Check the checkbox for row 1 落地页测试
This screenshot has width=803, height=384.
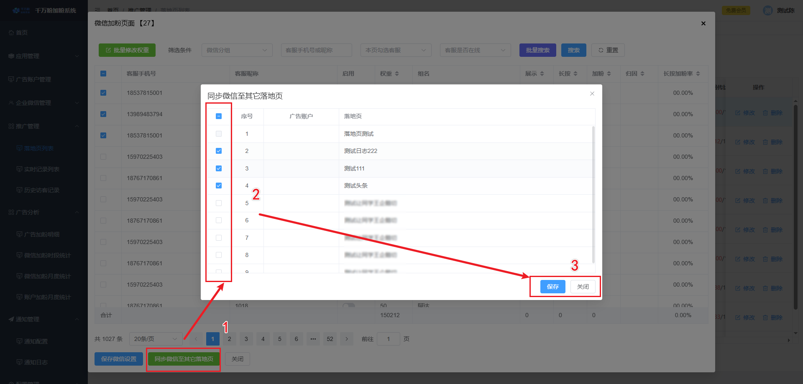(219, 134)
